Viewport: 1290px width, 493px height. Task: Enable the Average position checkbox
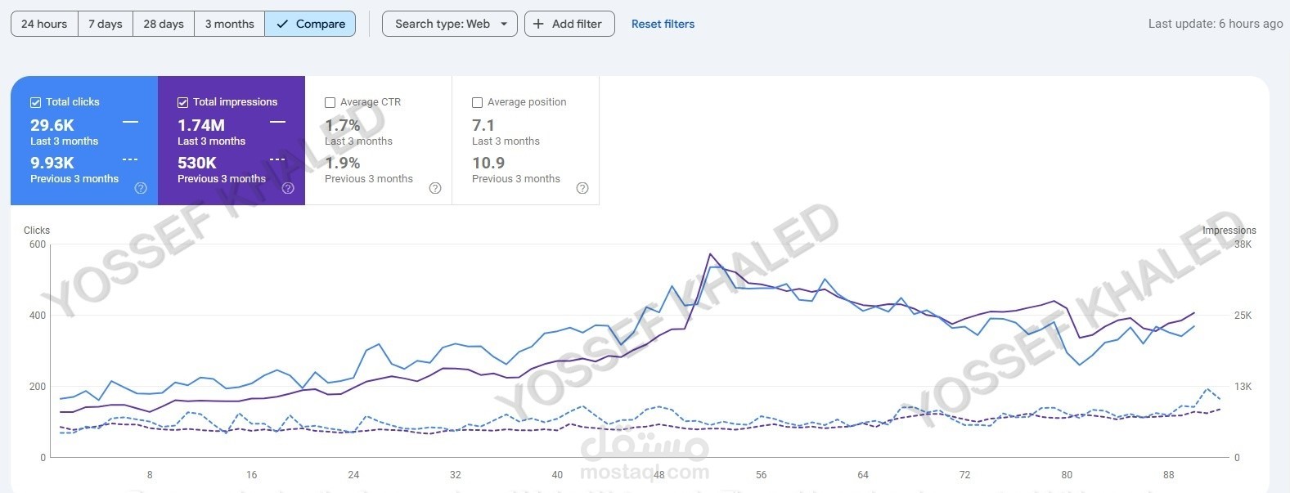pos(477,102)
